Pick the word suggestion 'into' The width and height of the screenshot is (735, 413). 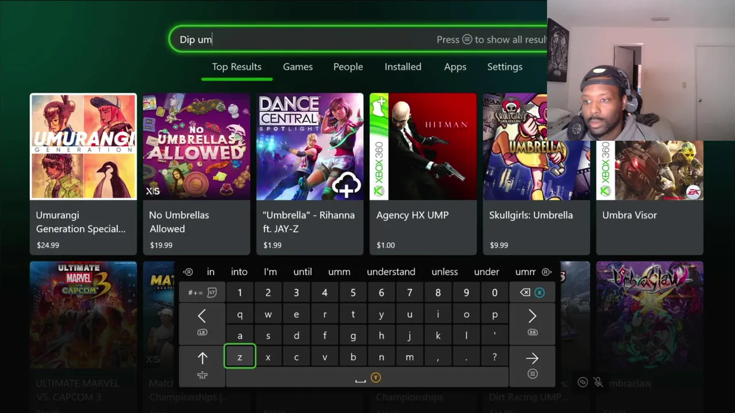(239, 272)
